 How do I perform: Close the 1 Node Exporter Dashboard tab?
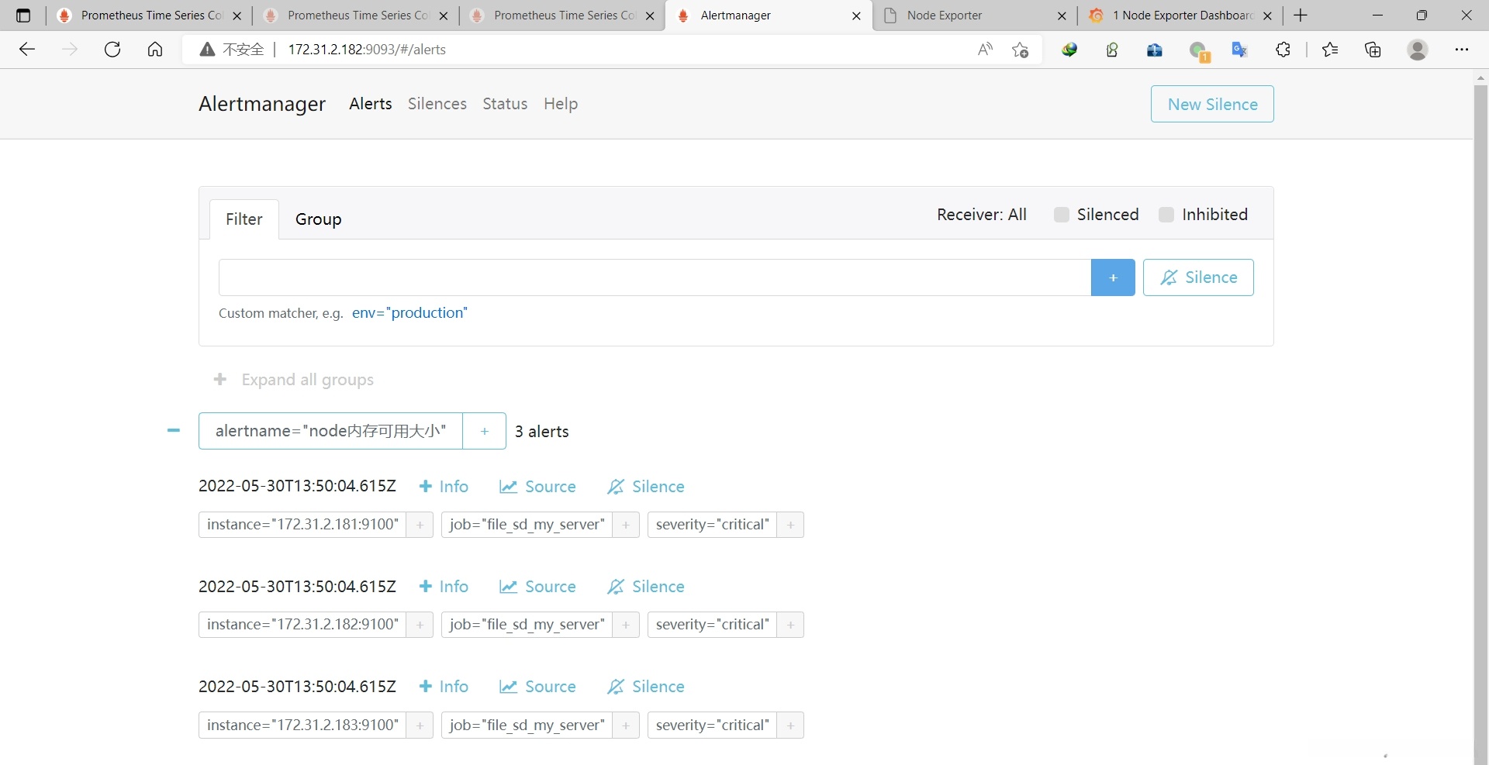tap(1268, 16)
